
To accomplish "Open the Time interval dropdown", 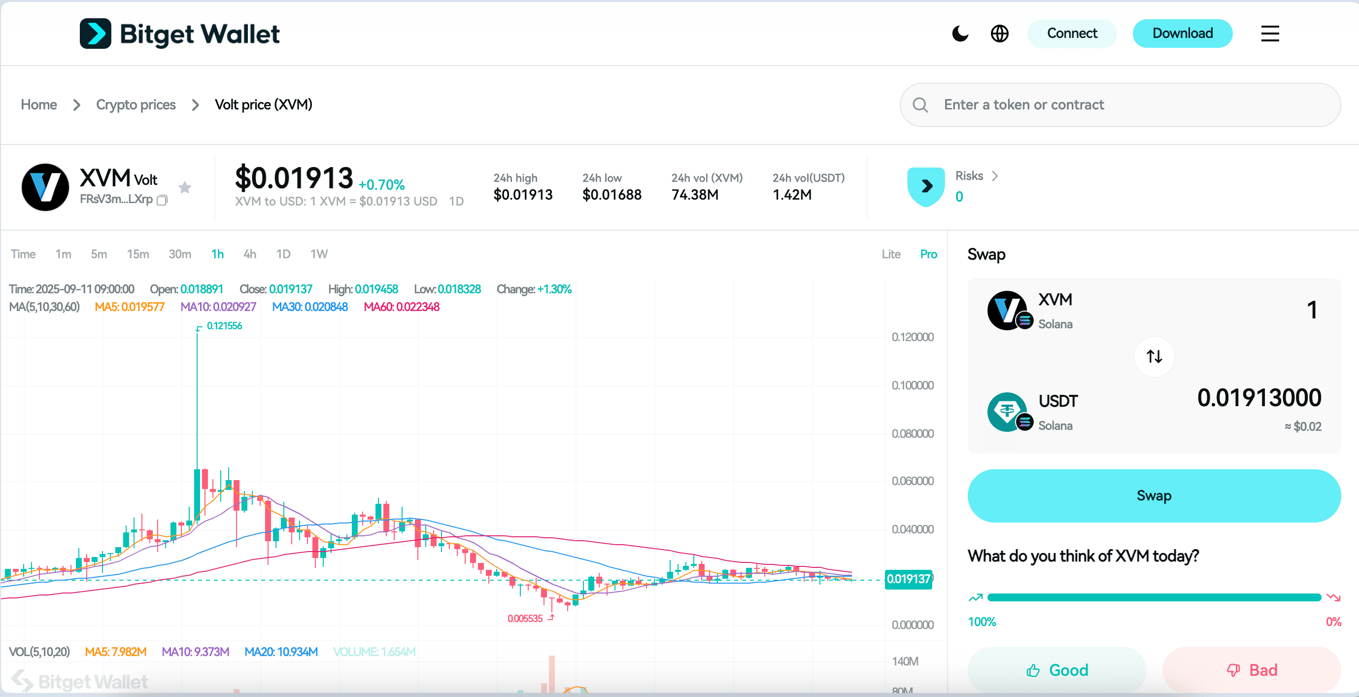I will click(x=23, y=254).
